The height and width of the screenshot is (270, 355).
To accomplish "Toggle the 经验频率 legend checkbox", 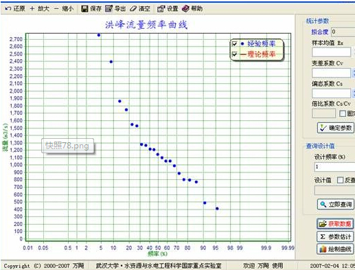I will click(x=235, y=43).
